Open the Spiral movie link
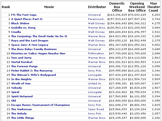 15,92
